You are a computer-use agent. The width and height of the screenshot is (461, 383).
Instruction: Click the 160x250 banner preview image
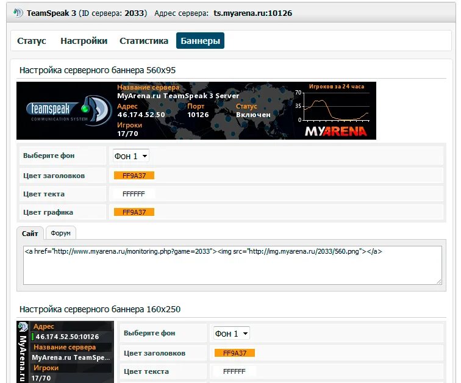(x=65, y=352)
